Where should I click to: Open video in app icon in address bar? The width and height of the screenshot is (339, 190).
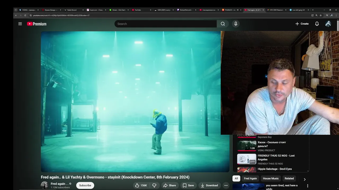(312, 15)
